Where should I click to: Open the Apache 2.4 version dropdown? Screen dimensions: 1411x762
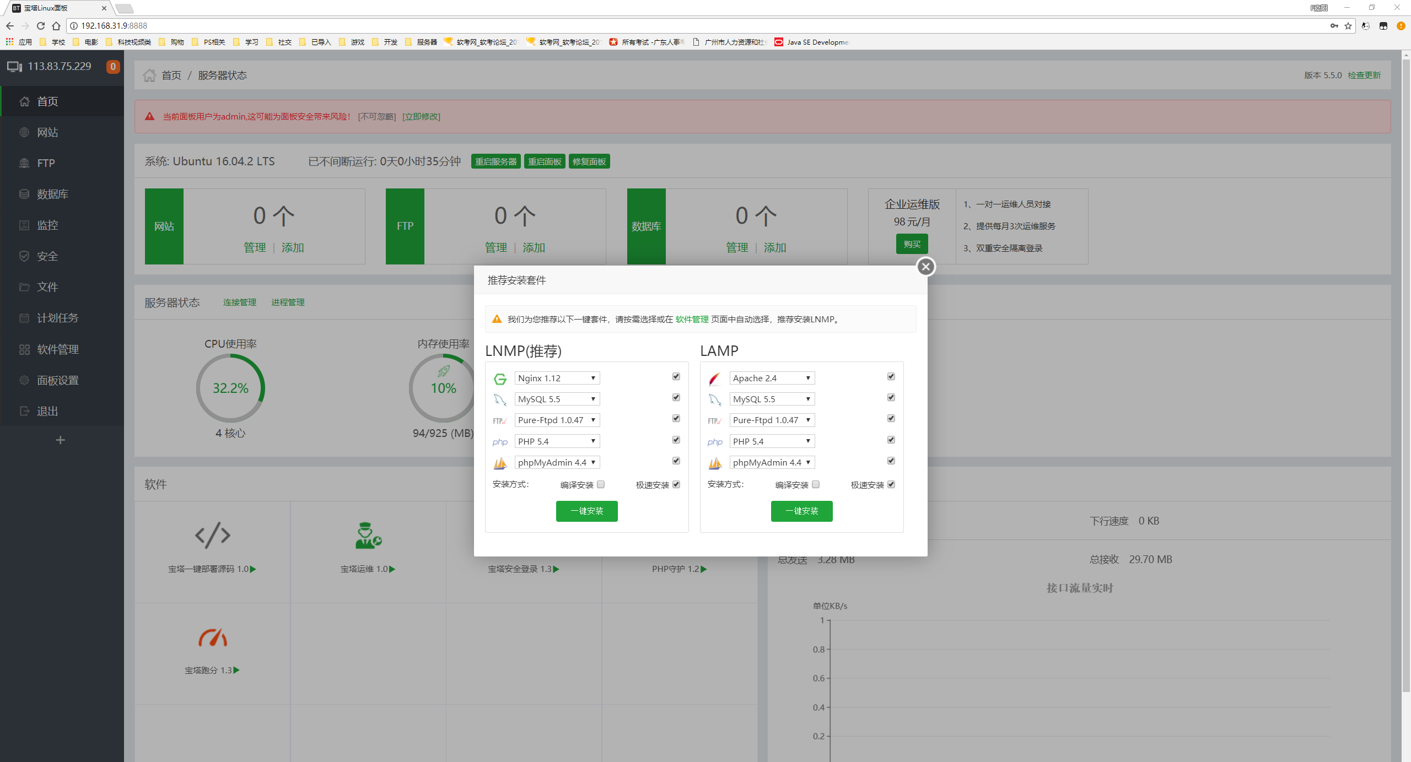[x=772, y=378]
